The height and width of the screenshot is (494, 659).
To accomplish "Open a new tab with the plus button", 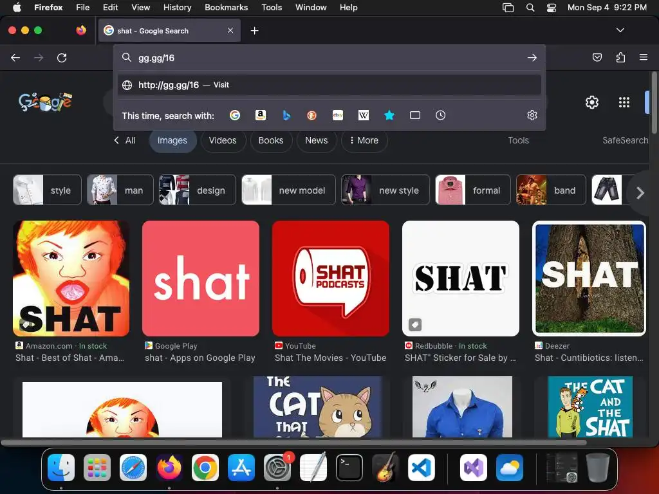I will [x=254, y=31].
